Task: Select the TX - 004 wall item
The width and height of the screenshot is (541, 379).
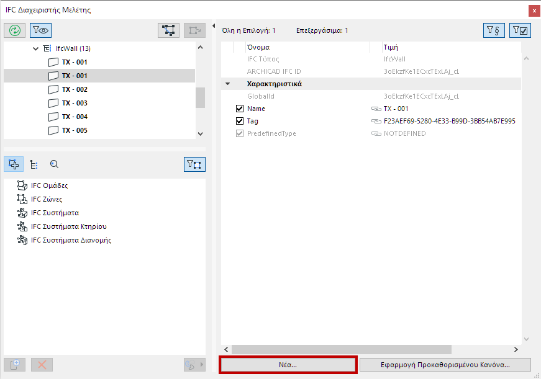Action: (99, 117)
